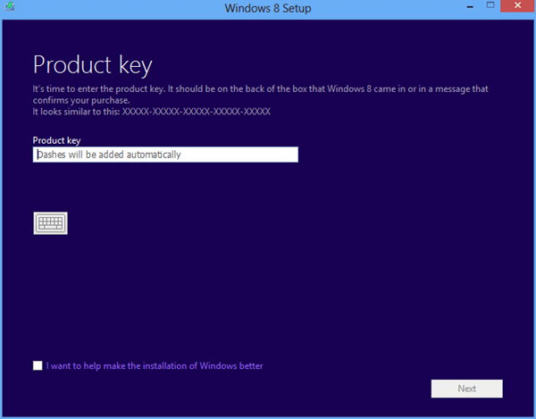Click the 'Product key' page heading

[92, 65]
